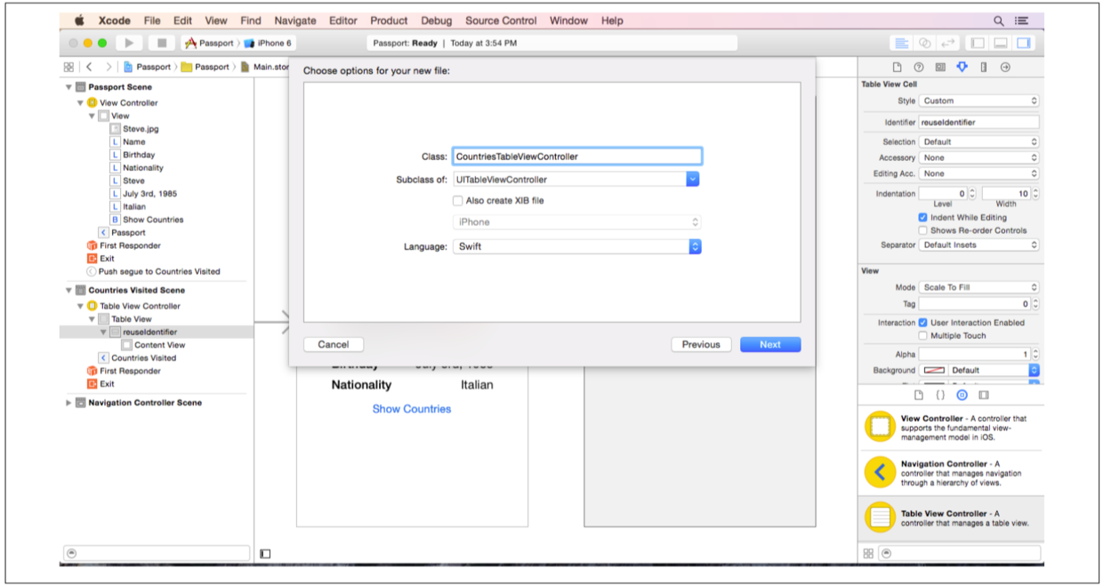Click the Stop button in toolbar
This screenshot has width=1103, height=586.
pyautogui.click(x=161, y=43)
